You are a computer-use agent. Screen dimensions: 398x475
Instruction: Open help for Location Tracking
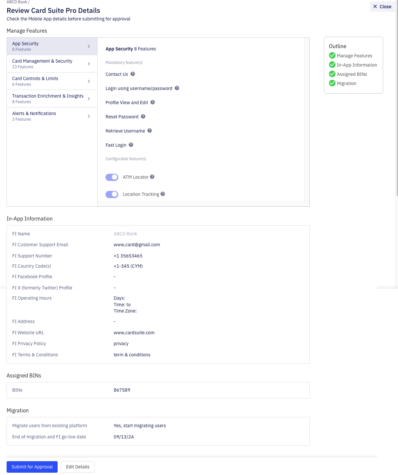point(162,194)
